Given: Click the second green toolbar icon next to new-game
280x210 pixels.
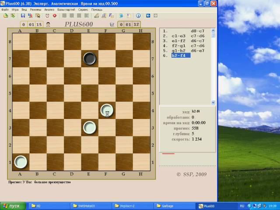Looking at the screenshot, I should (x=13, y=16).
